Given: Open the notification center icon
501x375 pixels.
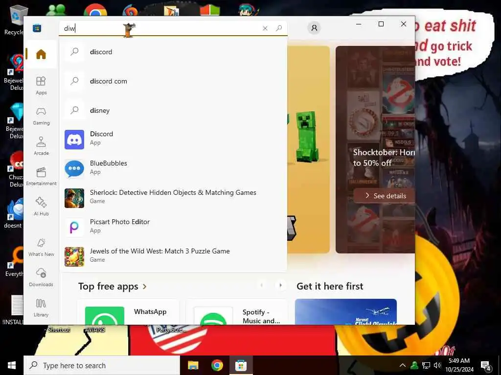Looking at the screenshot, I should [x=486, y=366].
